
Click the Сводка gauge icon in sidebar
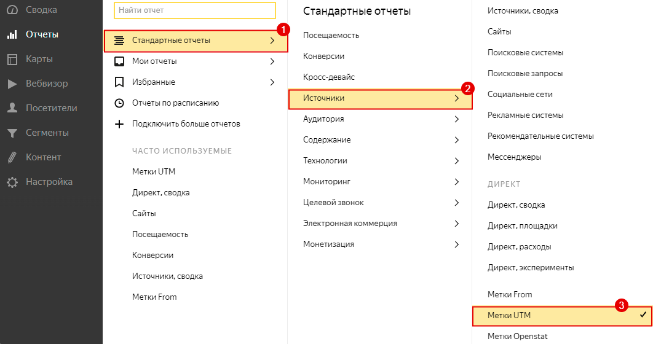pyautogui.click(x=12, y=10)
